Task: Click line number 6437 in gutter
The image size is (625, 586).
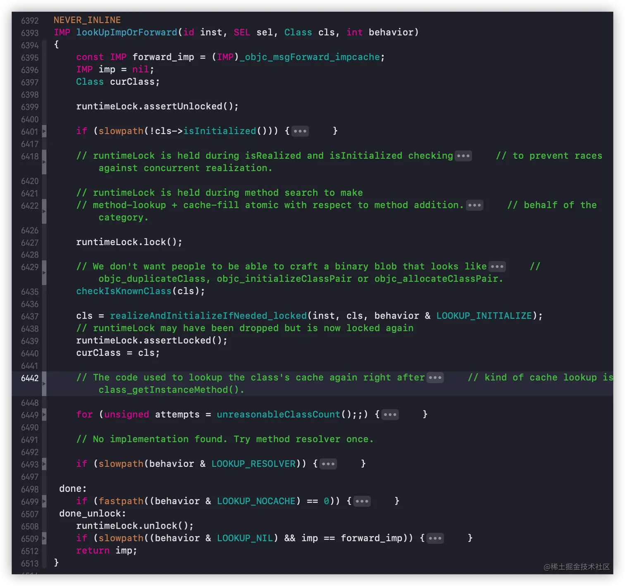Action: point(30,317)
